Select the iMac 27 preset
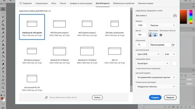 115,54
